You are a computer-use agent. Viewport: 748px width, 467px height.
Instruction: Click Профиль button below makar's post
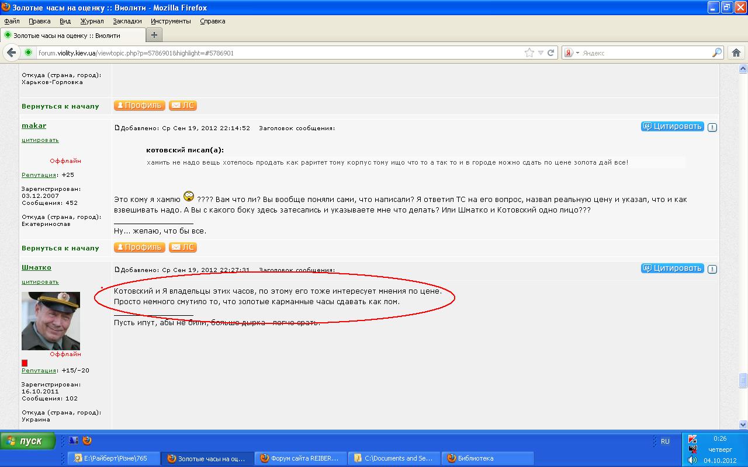(139, 248)
